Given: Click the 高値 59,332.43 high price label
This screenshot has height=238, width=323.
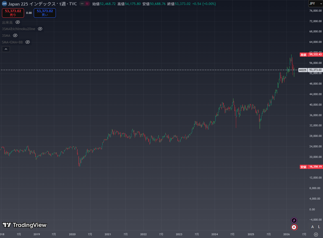Looking at the screenshot, I should (x=311, y=55).
